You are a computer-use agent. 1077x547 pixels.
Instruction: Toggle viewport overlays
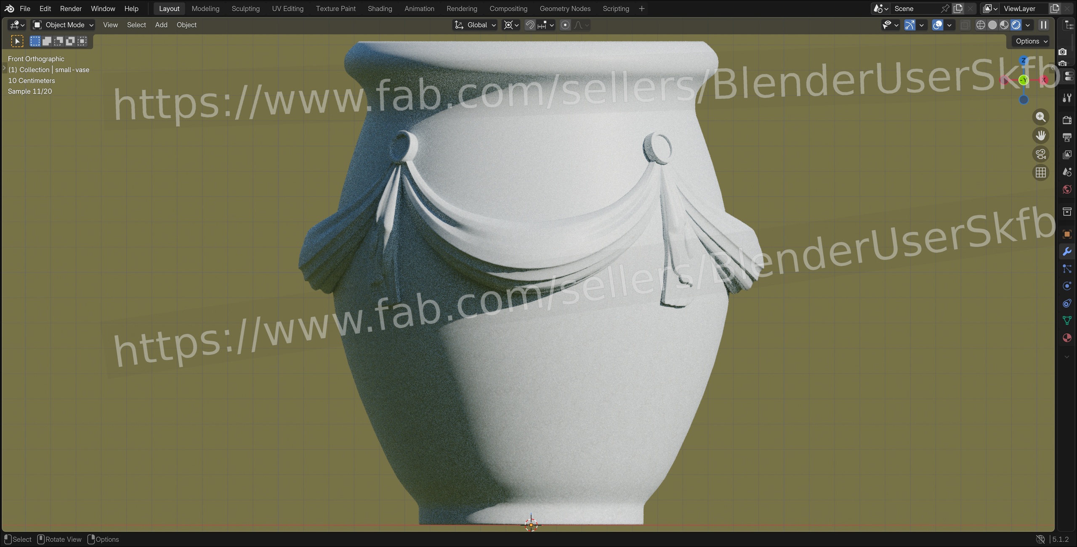click(937, 25)
